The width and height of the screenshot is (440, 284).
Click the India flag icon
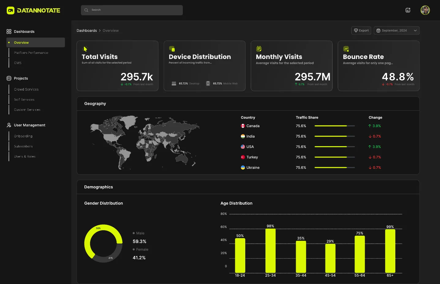pyautogui.click(x=243, y=136)
